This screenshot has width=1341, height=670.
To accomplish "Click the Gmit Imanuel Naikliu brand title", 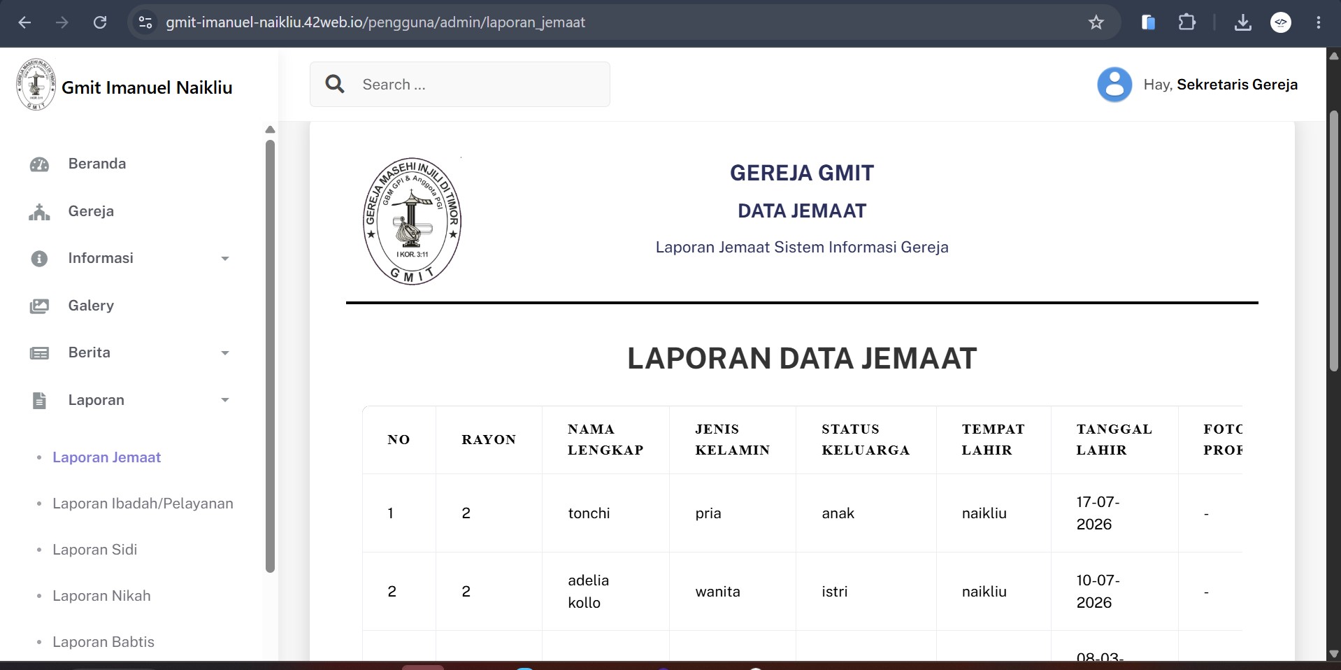I will tap(147, 87).
